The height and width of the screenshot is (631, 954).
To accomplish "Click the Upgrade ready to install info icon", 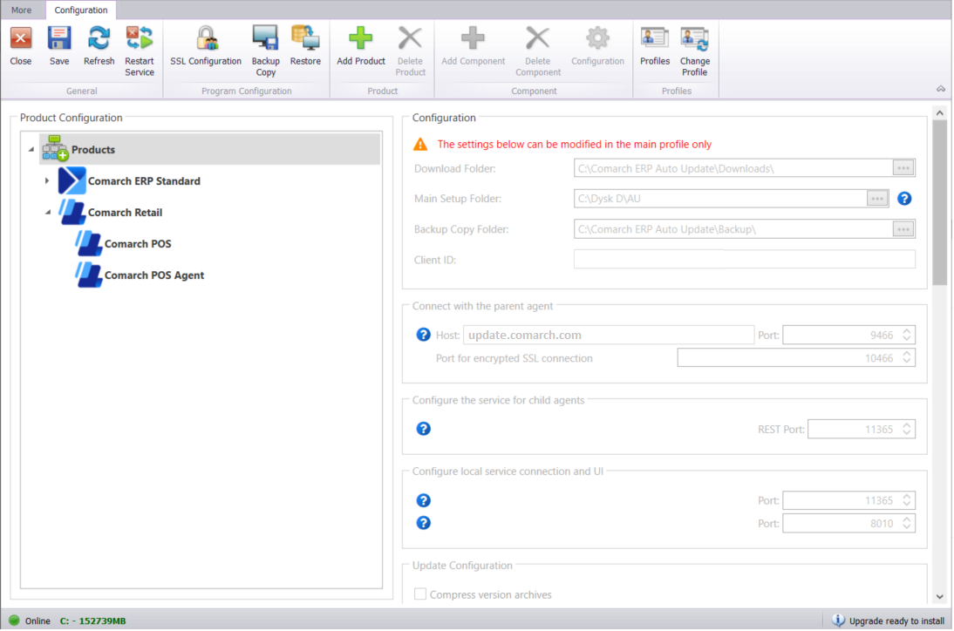I will (838, 621).
